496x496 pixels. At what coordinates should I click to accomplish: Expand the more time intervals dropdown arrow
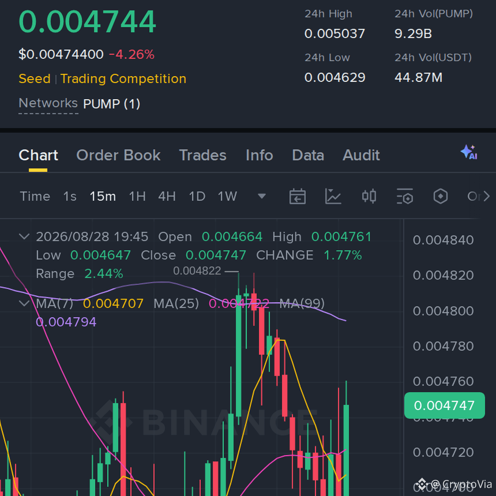tap(262, 197)
